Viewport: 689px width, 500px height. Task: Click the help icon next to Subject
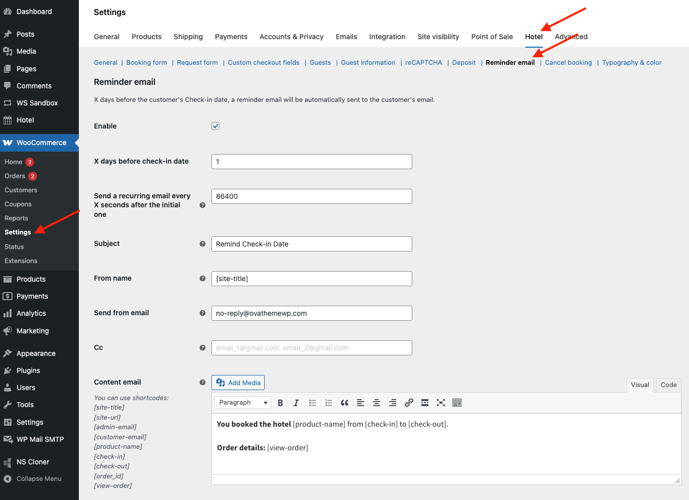pyautogui.click(x=202, y=244)
